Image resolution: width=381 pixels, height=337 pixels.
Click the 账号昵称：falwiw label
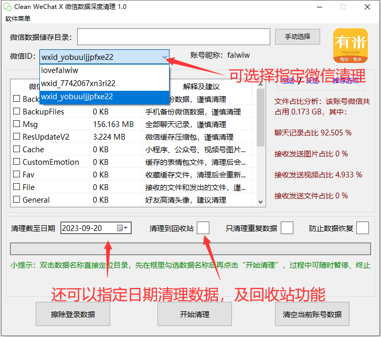(x=220, y=55)
